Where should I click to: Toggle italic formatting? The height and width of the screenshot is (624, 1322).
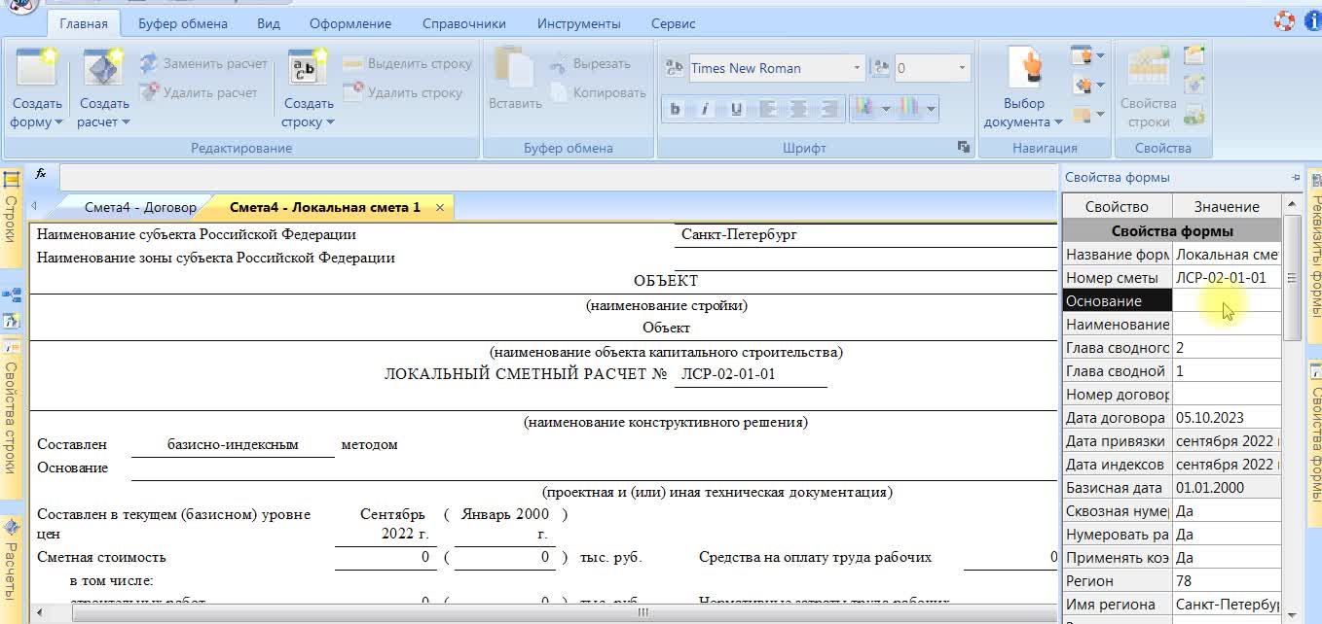coord(705,109)
